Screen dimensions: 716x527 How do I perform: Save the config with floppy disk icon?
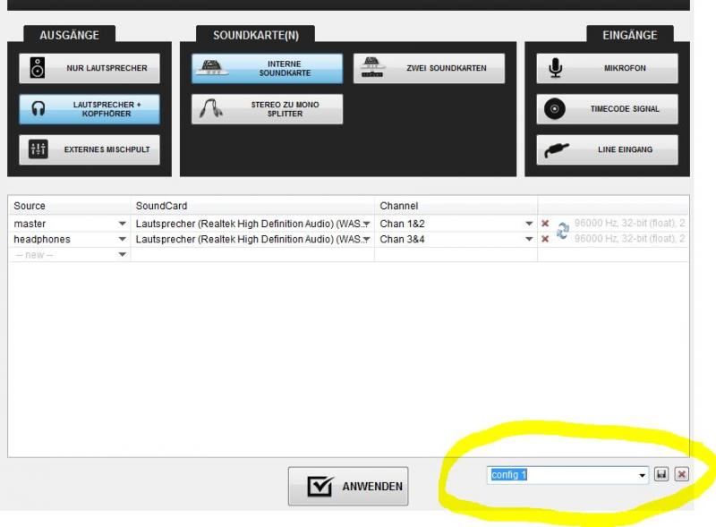tap(661, 474)
